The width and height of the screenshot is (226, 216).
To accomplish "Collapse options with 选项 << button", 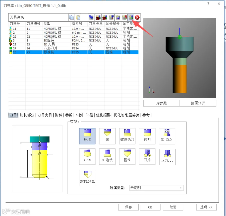I will (206, 207).
